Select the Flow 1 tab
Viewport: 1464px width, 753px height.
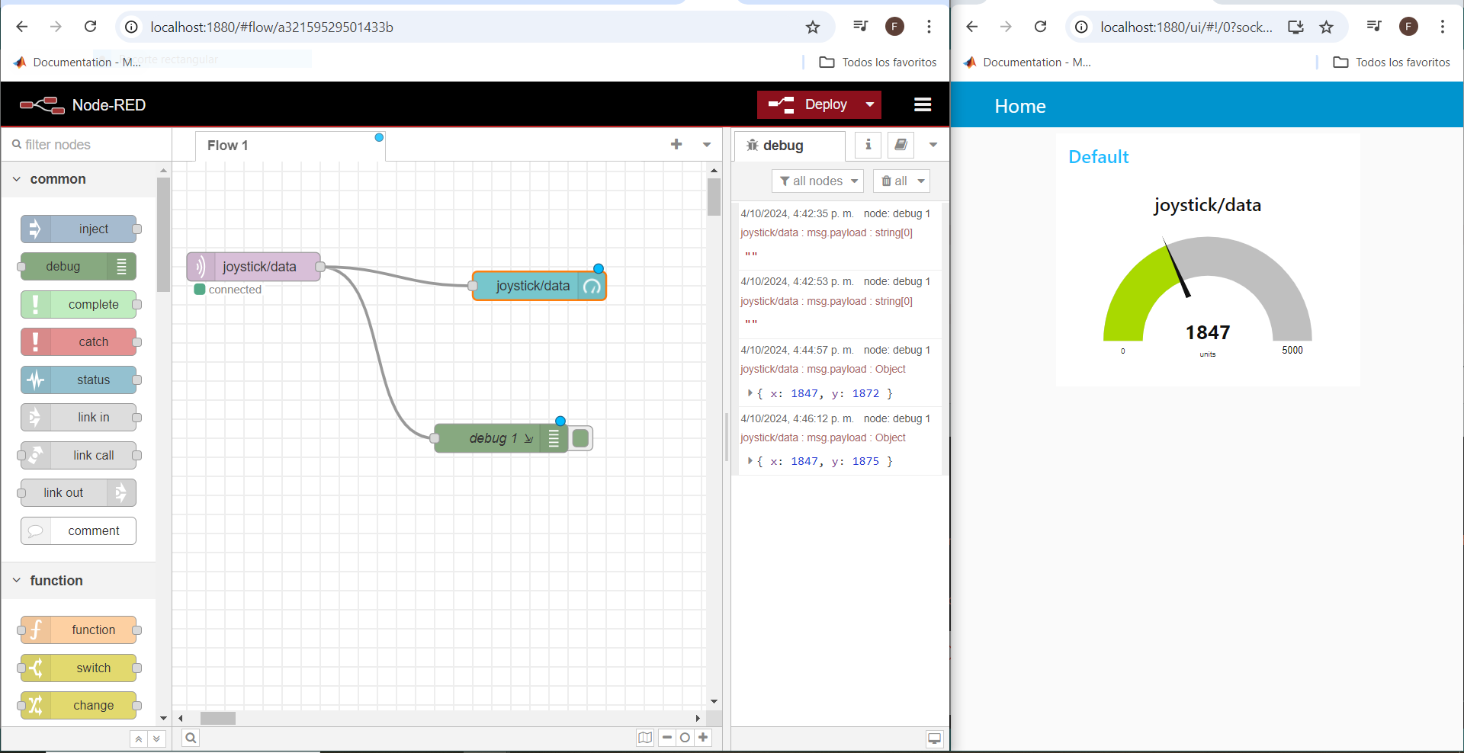point(290,146)
